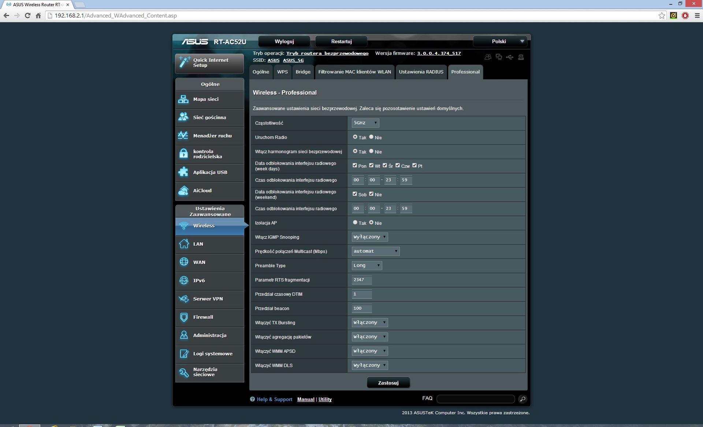Open Firewall settings
703x427 pixels.
(x=209, y=317)
